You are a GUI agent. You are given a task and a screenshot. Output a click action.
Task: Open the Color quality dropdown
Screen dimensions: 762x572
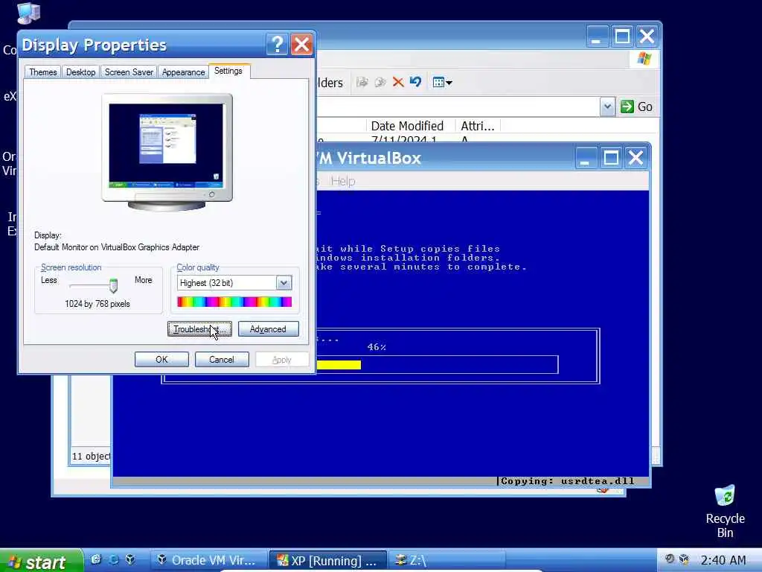point(284,282)
